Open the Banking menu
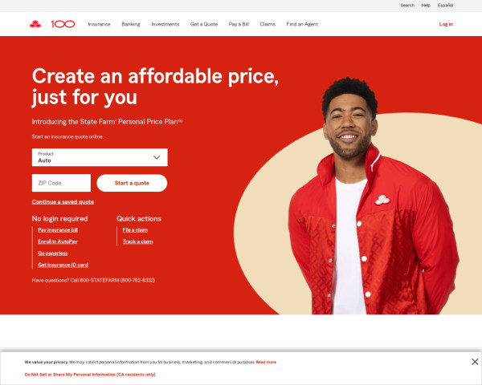 pyautogui.click(x=131, y=24)
